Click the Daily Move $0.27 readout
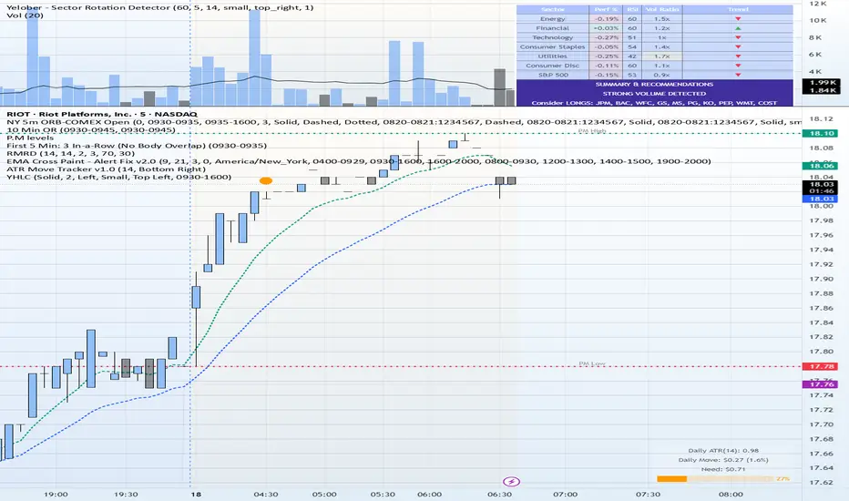 [x=723, y=460]
